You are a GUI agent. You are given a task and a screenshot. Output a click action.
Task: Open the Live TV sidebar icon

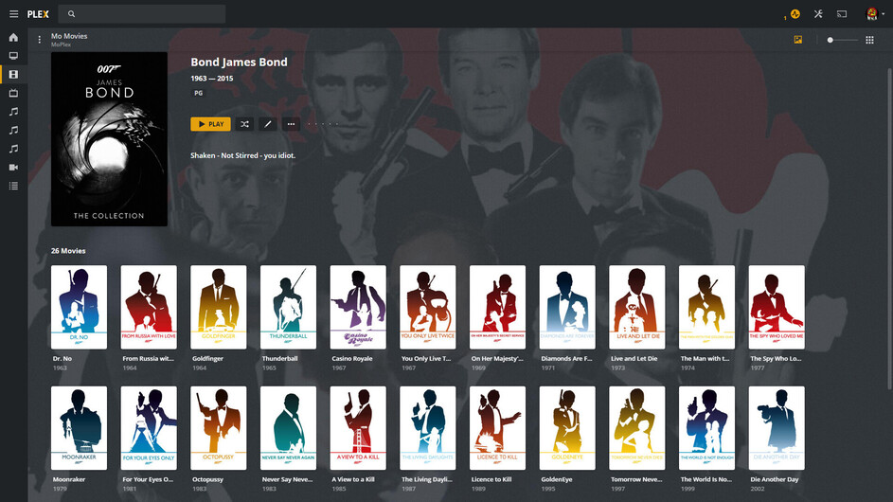click(13, 93)
